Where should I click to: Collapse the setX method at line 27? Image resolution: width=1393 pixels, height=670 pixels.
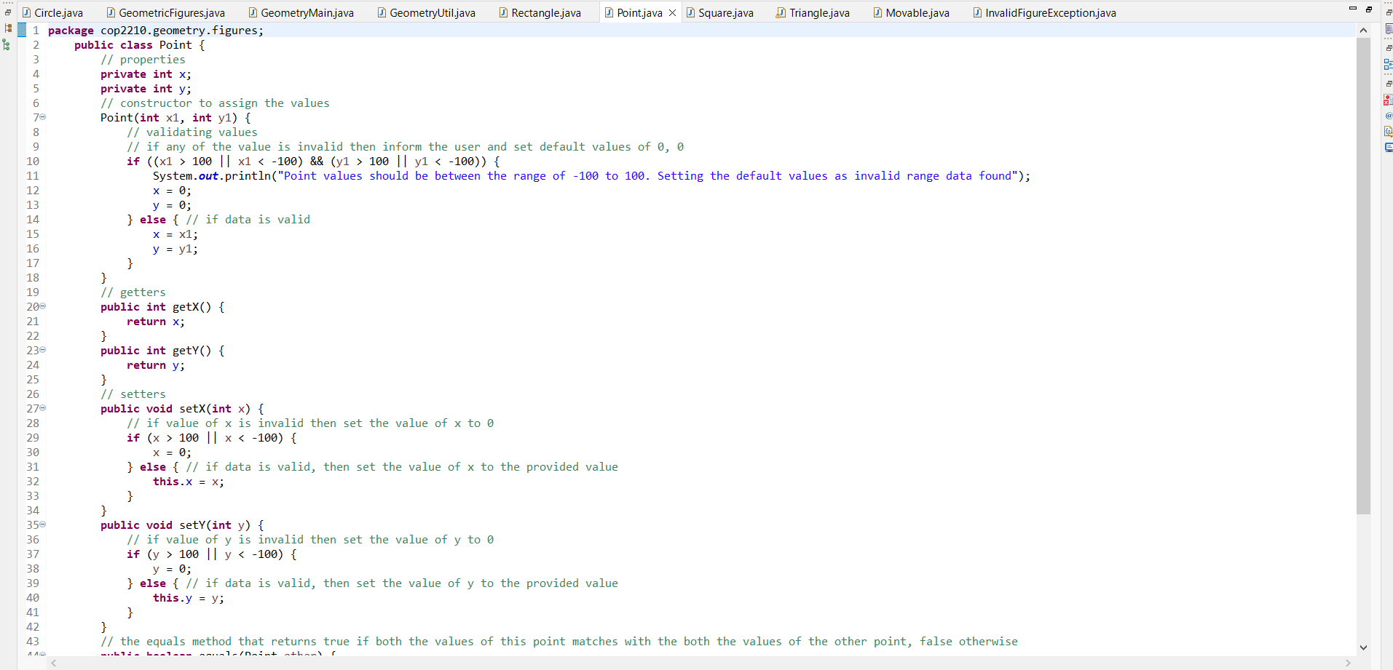[x=42, y=408]
